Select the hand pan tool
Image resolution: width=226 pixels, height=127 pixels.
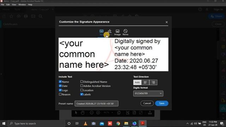click(83, 113)
